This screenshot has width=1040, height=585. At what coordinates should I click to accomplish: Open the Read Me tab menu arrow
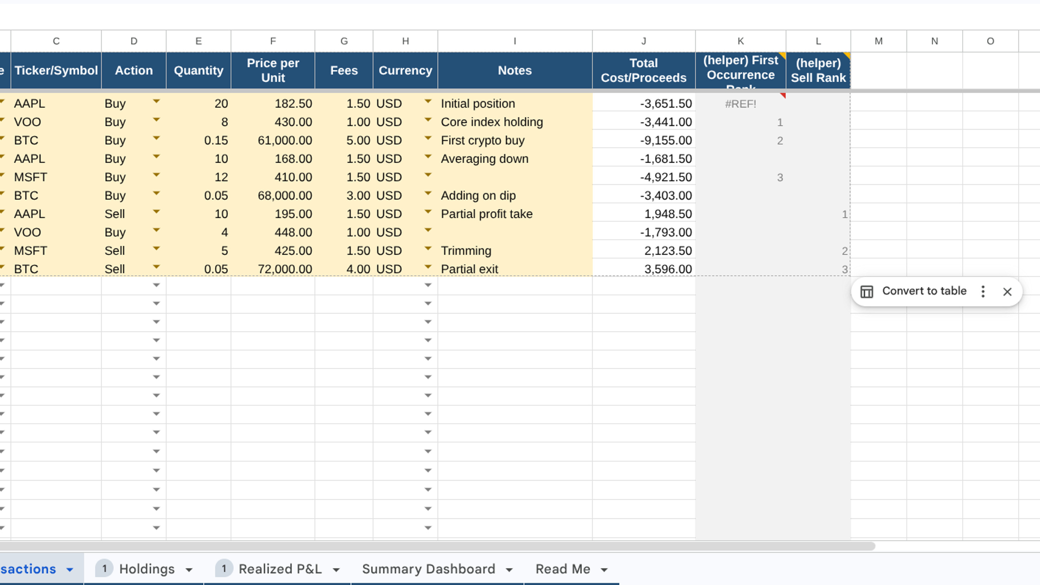point(604,570)
